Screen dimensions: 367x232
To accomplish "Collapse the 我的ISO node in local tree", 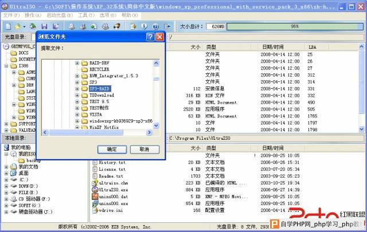I will pos(6,154).
